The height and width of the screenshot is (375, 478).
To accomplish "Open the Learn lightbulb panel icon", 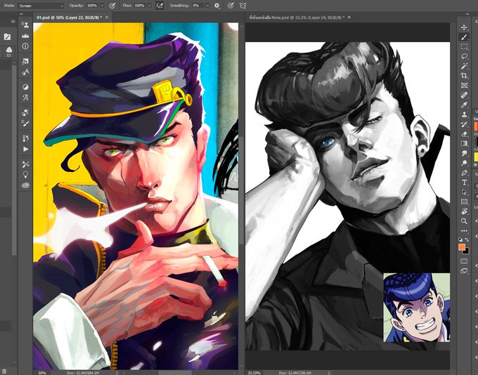I will click(25, 175).
